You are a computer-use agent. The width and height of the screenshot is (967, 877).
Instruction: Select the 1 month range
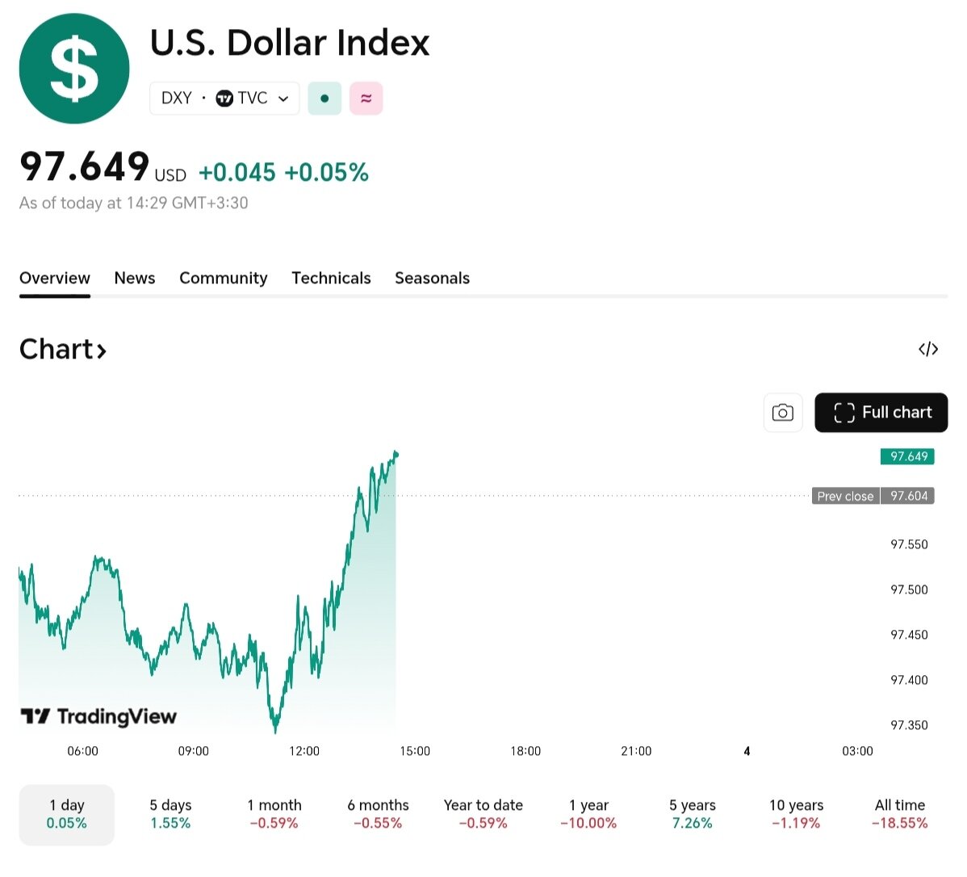(x=274, y=814)
